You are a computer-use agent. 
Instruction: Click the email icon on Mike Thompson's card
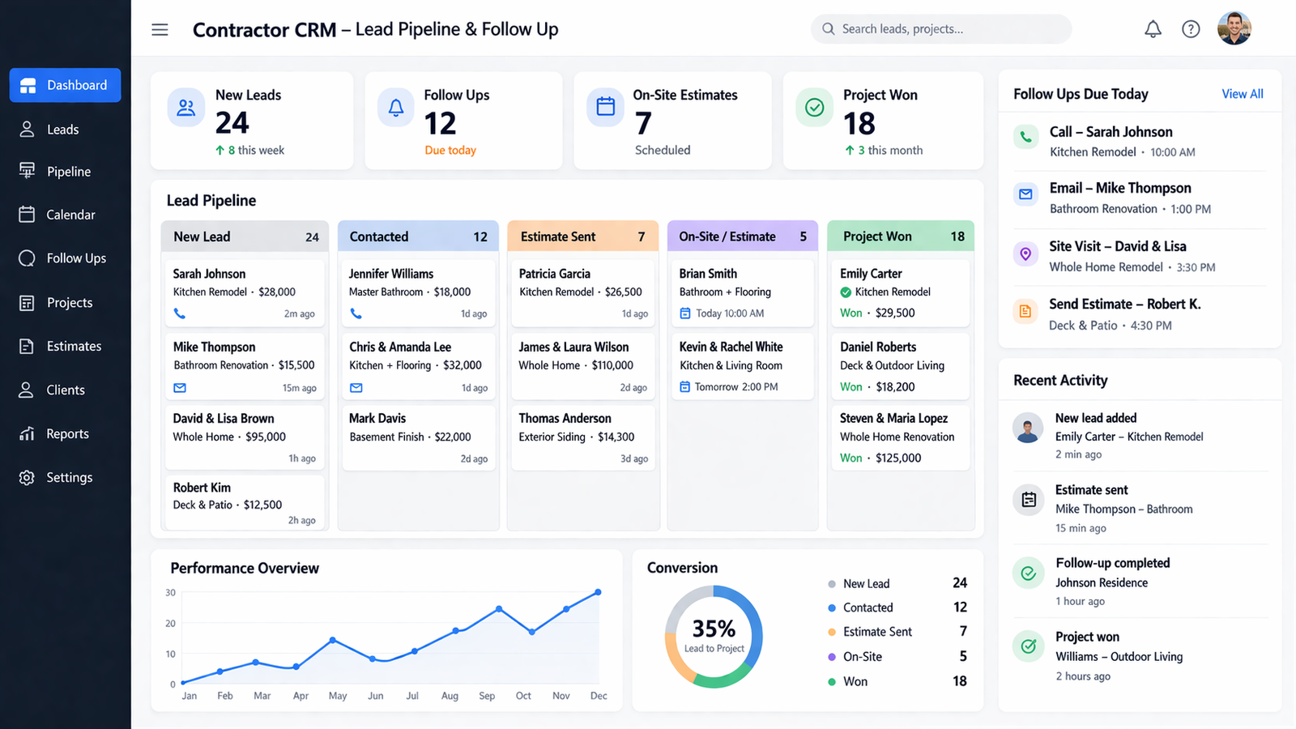point(179,388)
